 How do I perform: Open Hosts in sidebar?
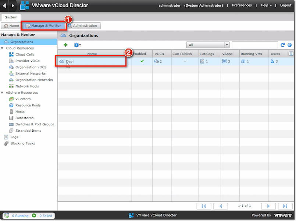click(20, 111)
